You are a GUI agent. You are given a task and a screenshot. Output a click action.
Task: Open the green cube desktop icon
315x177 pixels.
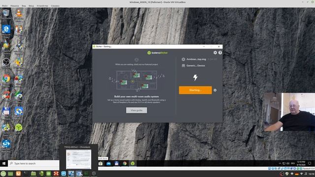point(19,128)
